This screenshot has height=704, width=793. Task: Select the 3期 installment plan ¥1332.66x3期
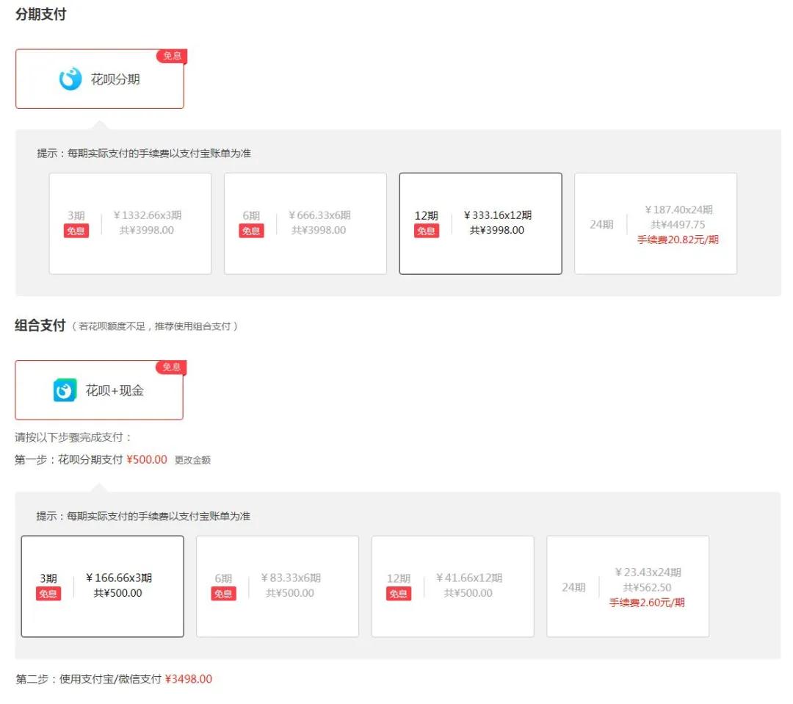click(129, 223)
